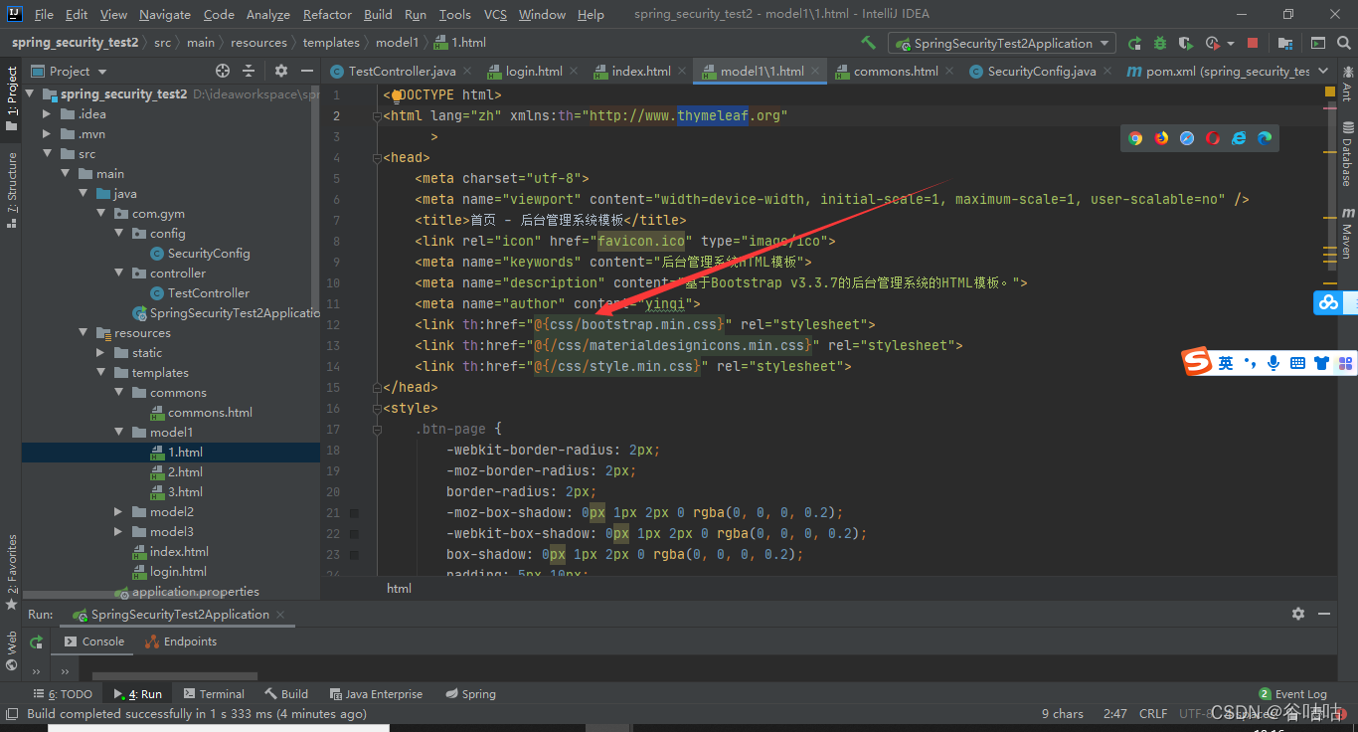Image resolution: width=1358 pixels, height=732 pixels.
Task: Click the 'templates' breadcrumb in navigation bar
Action: point(331,43)
